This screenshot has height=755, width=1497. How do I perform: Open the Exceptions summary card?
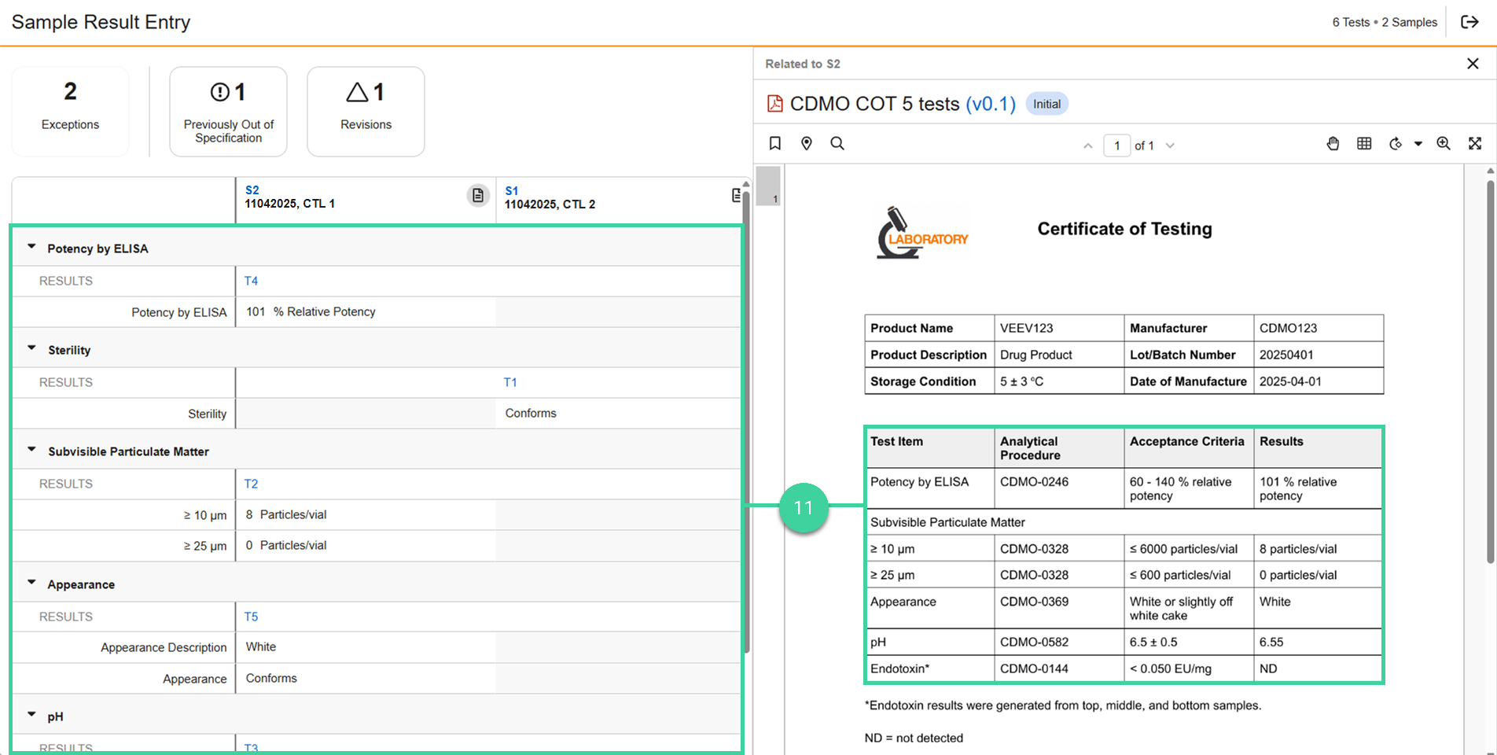tap(71, 111)
